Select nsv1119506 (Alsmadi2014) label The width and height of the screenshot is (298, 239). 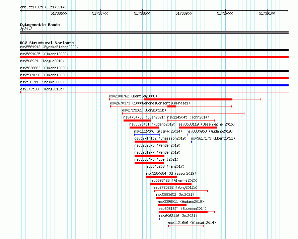[x=158, y=131]
